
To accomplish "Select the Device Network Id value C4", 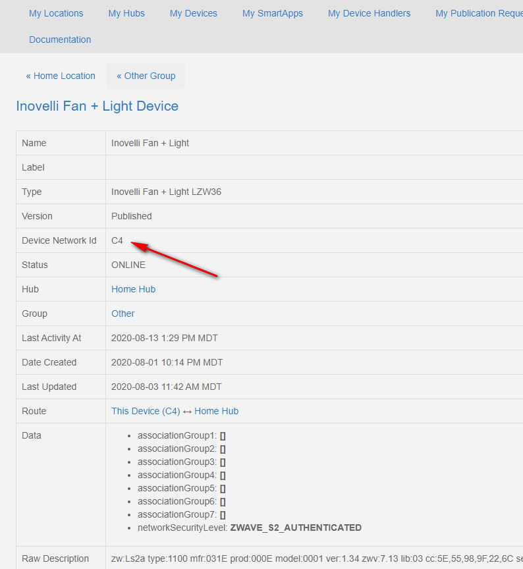I will pyautogui.click(x=117, y=240).
